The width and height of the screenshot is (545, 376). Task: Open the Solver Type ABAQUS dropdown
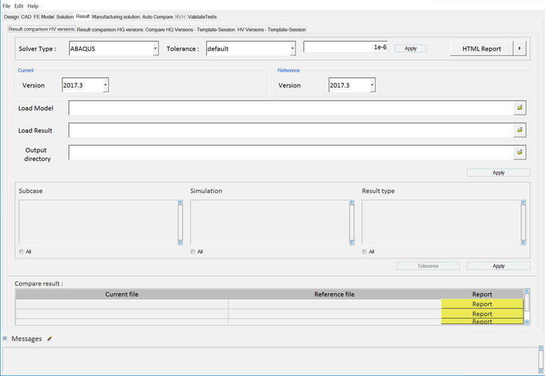(x=155, y=49)
